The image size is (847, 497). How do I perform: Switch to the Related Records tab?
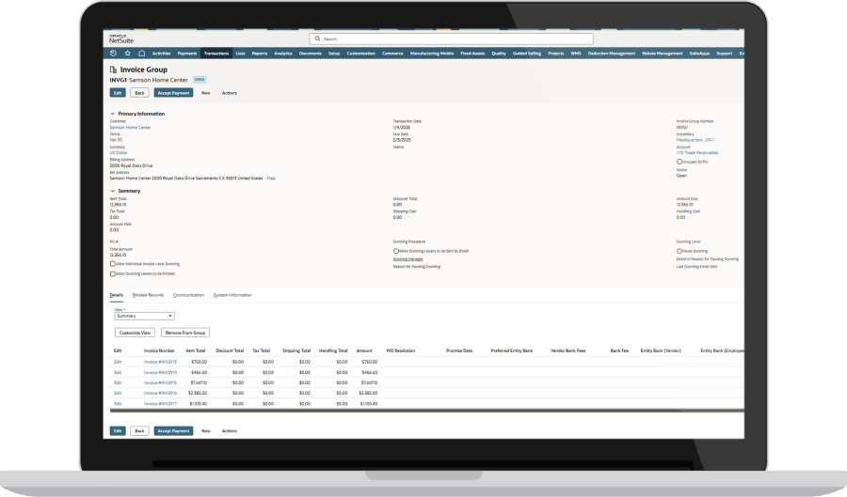(x=148, y=295)
